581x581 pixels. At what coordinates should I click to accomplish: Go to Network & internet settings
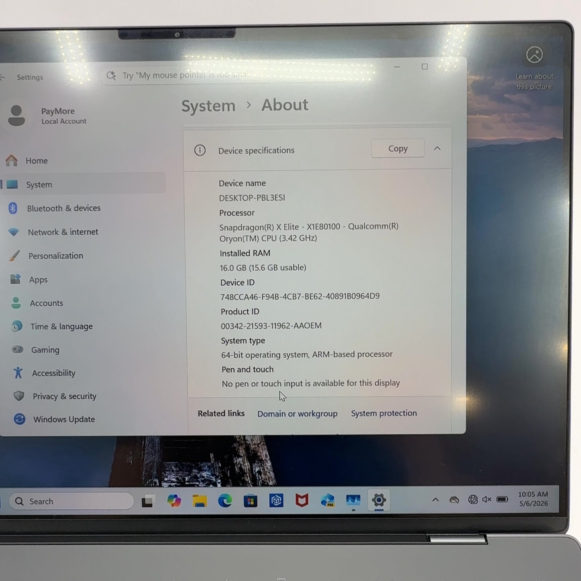tap(63, 232)
